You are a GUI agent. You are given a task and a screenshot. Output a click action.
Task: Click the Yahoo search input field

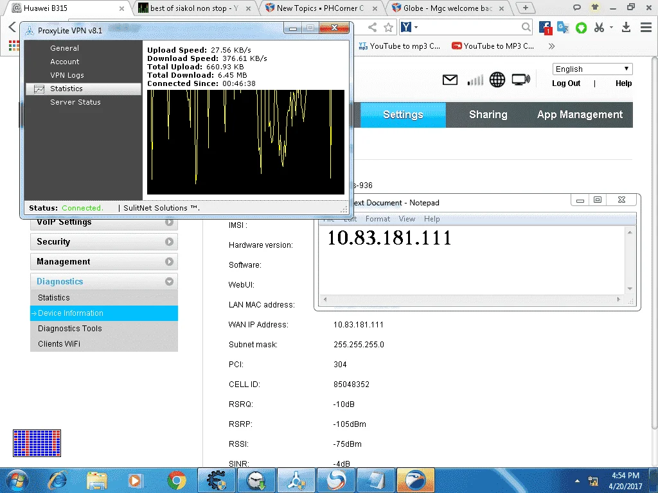[470, 28]
